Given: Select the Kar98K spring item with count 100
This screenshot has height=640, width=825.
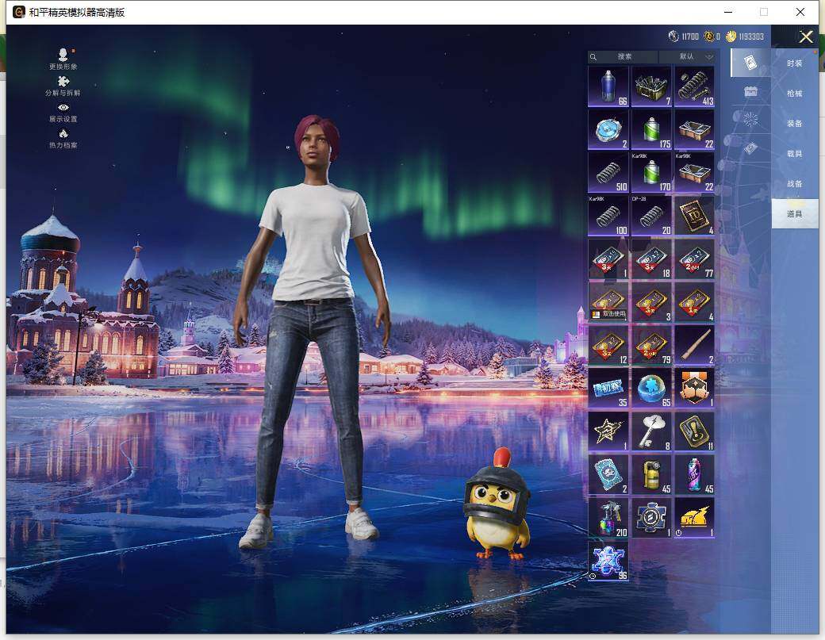Looking at the screenshot, I should [608, 216].
